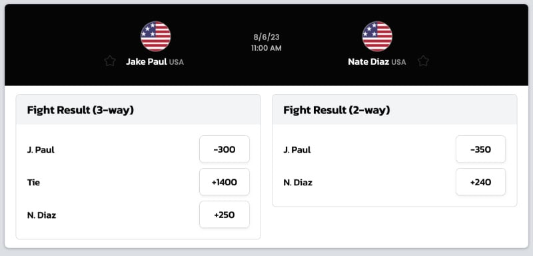Click the Fight Result (3-way) header
Image resolution: width=533 pixels, height=256 pixels.
click(x=80, y=110)
